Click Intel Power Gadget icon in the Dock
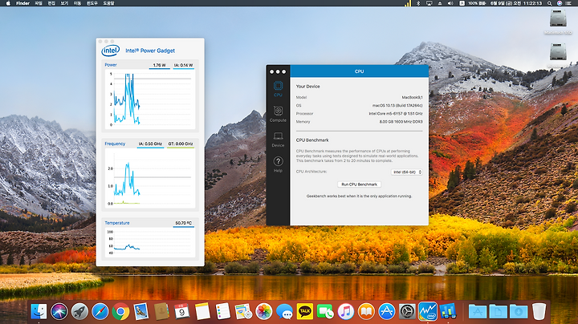Viewport: 578px width, 324px height. pos(428,311)
